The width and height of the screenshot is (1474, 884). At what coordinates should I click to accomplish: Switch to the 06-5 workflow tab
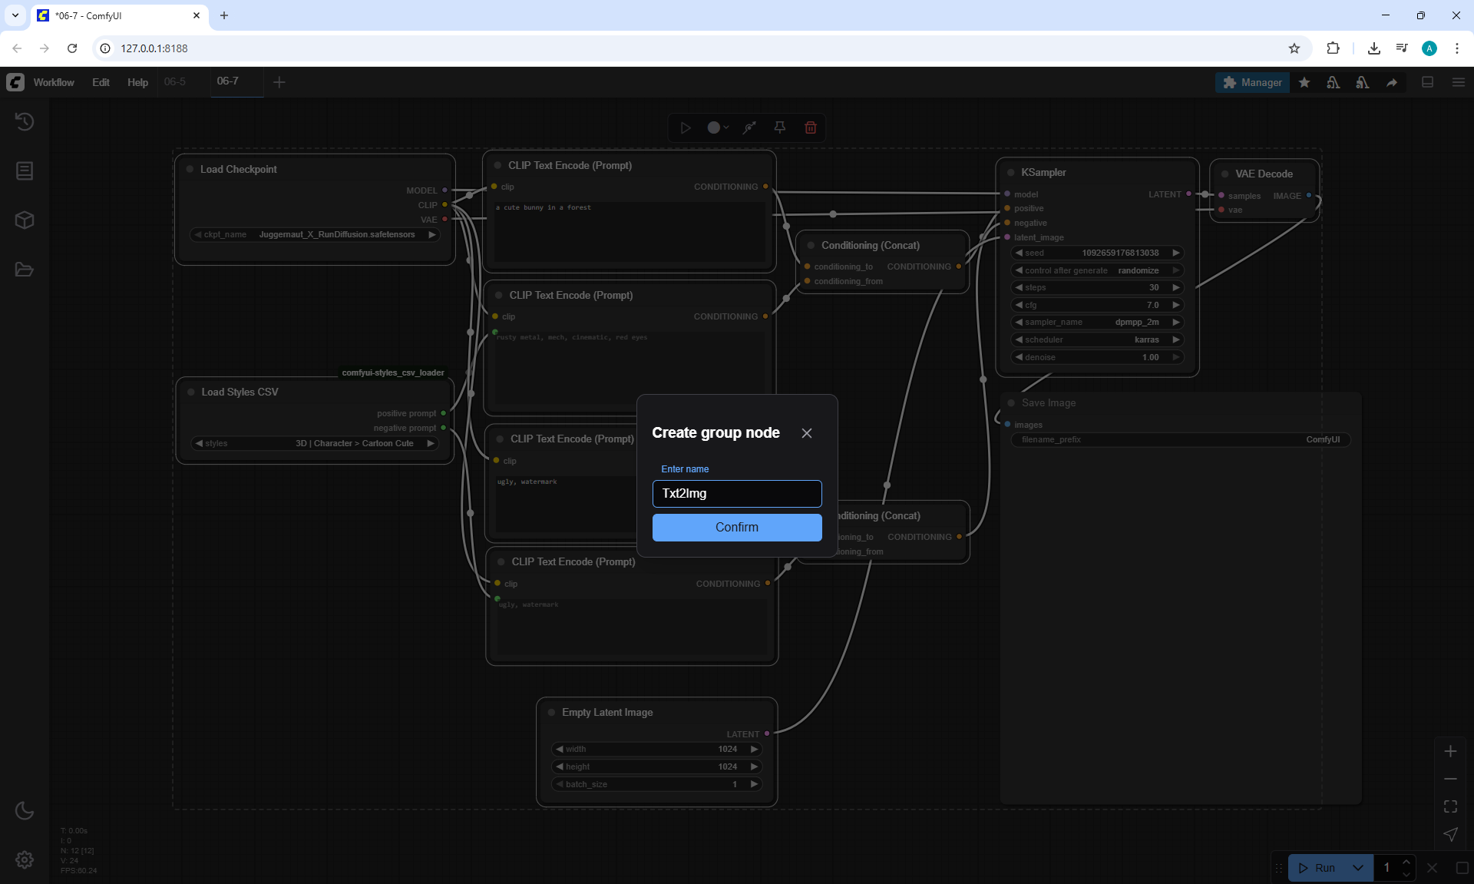click(x=175, y=81)
